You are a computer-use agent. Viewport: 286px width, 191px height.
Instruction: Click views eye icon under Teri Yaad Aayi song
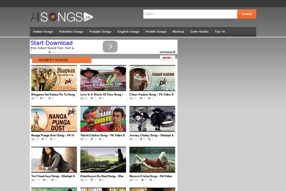tap(33, 180)
